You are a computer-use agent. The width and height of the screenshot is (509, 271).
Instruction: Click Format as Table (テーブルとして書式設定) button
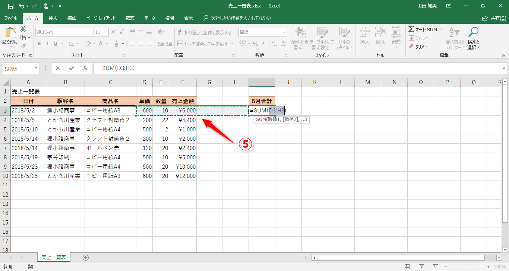pyautogui.click(x=322, y=38)
